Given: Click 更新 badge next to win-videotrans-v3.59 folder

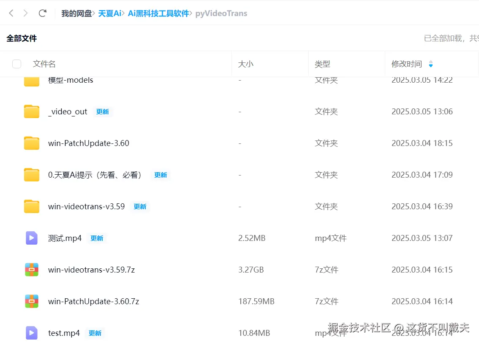Looking at the screenshot, I should click(x=140, y=207).
